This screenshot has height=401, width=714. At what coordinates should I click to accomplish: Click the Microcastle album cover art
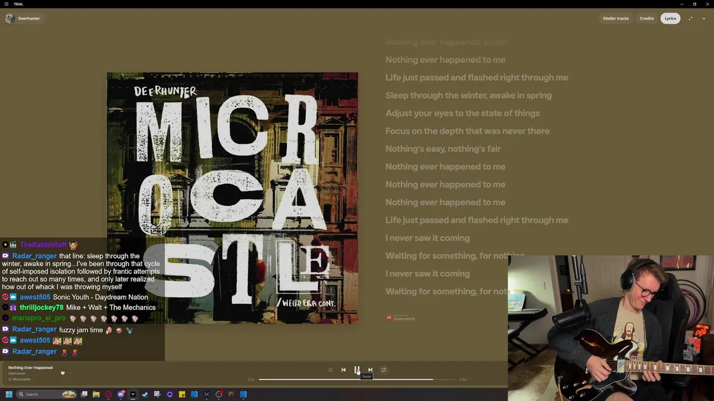pyautogui.click(x=232, y=198)
